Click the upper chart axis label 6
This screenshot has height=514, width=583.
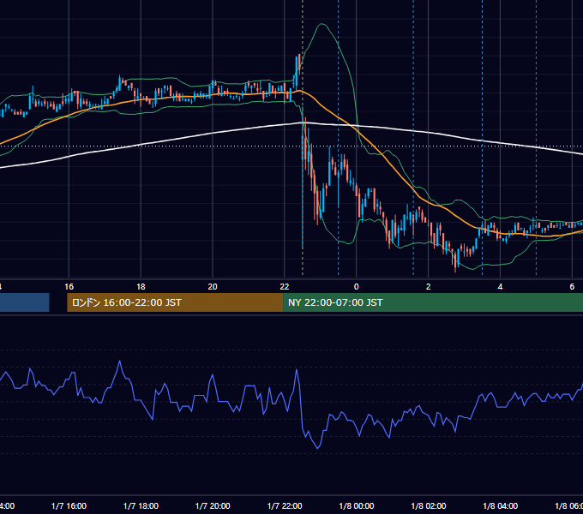point(572,287)
